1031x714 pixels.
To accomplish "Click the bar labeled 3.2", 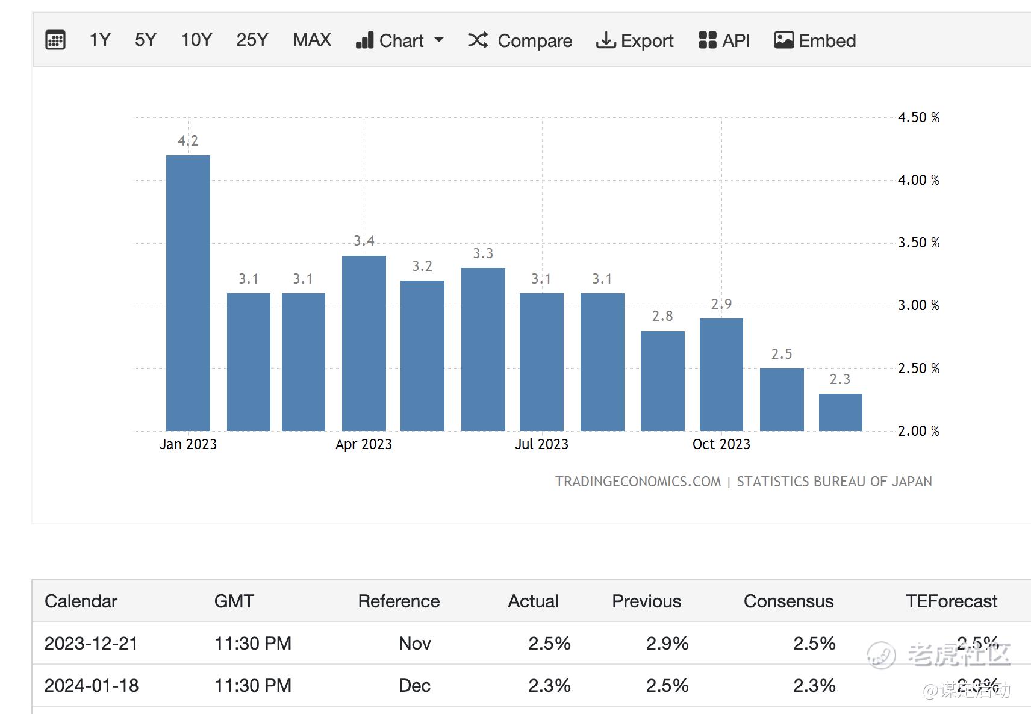I will pyautogui.click(x=422, y=356).
